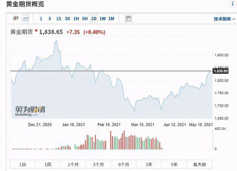Click the Investing.com watermark logo
This screenshot has width=237, height=171.
pos(30,111)
